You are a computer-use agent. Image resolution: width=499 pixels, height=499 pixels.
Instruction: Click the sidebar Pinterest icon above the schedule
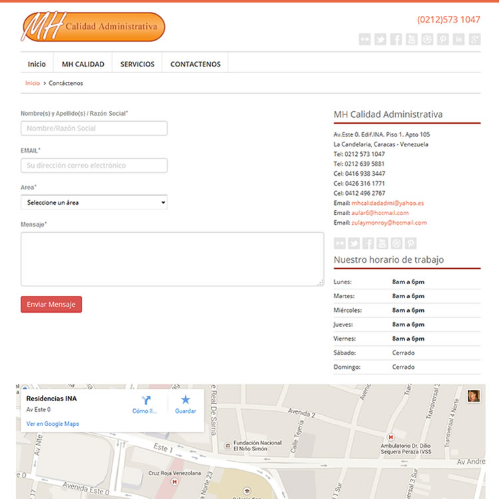(411, 244)
